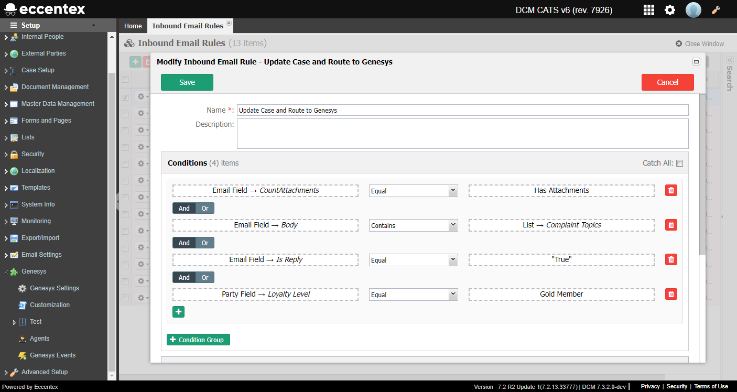This screenshot has width=737, height=392.
Task: Save the inbound email rule
Action: (187, 82)
